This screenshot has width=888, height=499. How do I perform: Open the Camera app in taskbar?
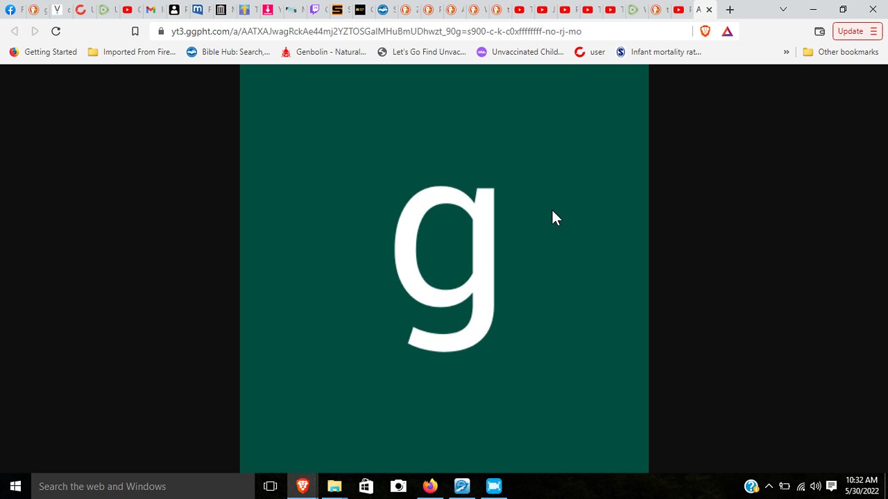[398, 487]
